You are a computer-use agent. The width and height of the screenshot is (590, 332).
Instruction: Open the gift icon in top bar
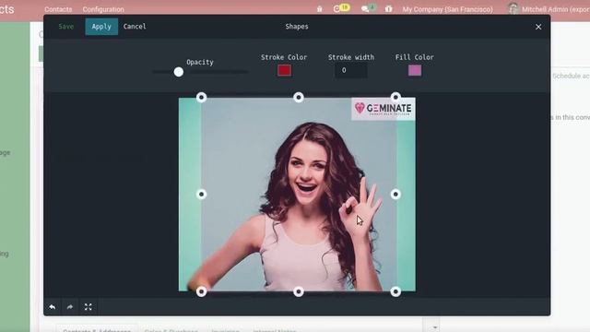coord(389,8)
